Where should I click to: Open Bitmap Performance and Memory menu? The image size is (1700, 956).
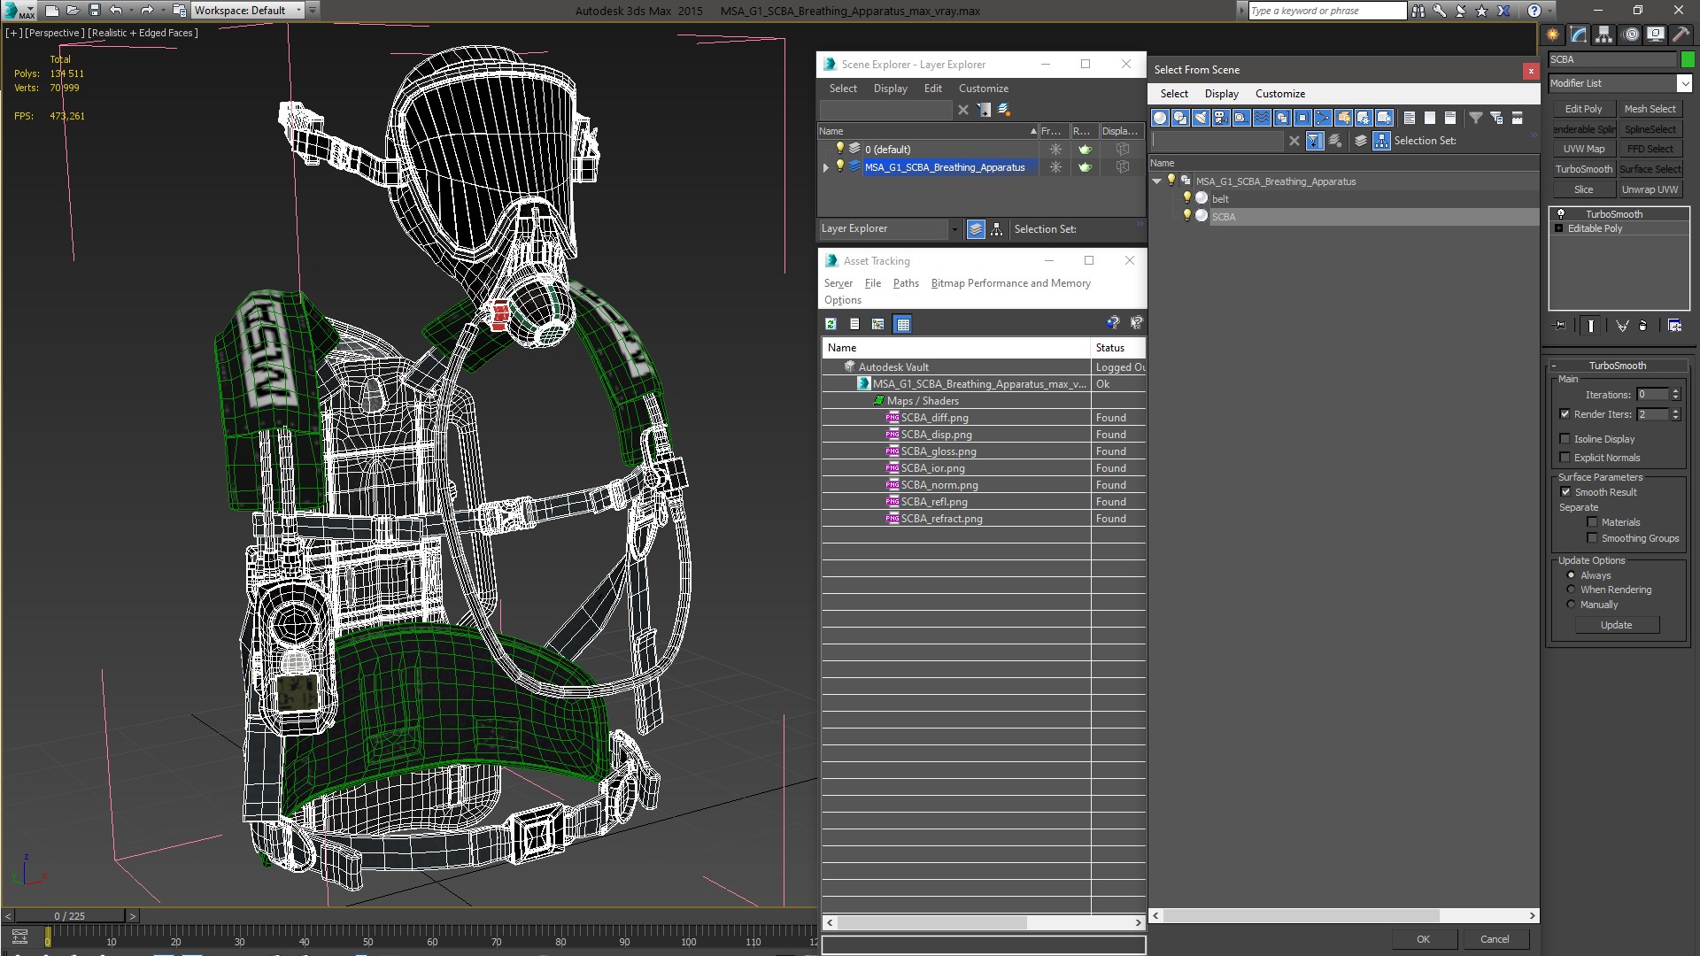(x=1010, y=283)
